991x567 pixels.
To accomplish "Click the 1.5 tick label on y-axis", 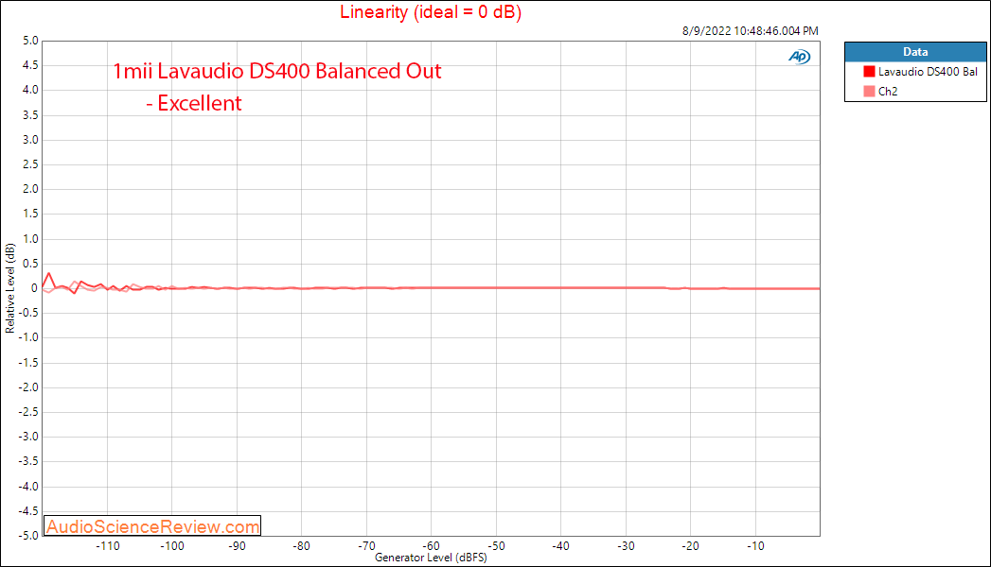I will pos(30,214).
